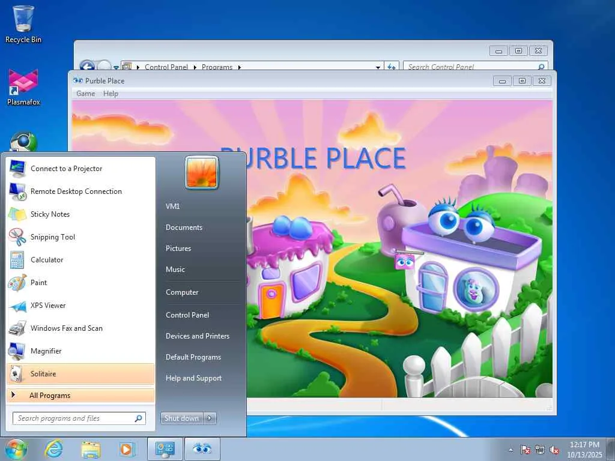Image resolution: width=615 pixels, height=461 pixels.
Task: Open Connect to a Projector icon
Action: pos(17,169)
